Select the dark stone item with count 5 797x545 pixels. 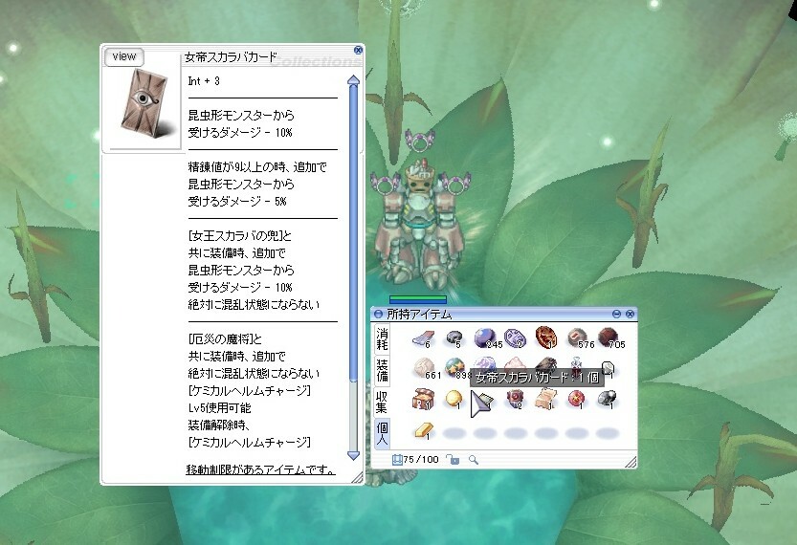coord(454,338)
